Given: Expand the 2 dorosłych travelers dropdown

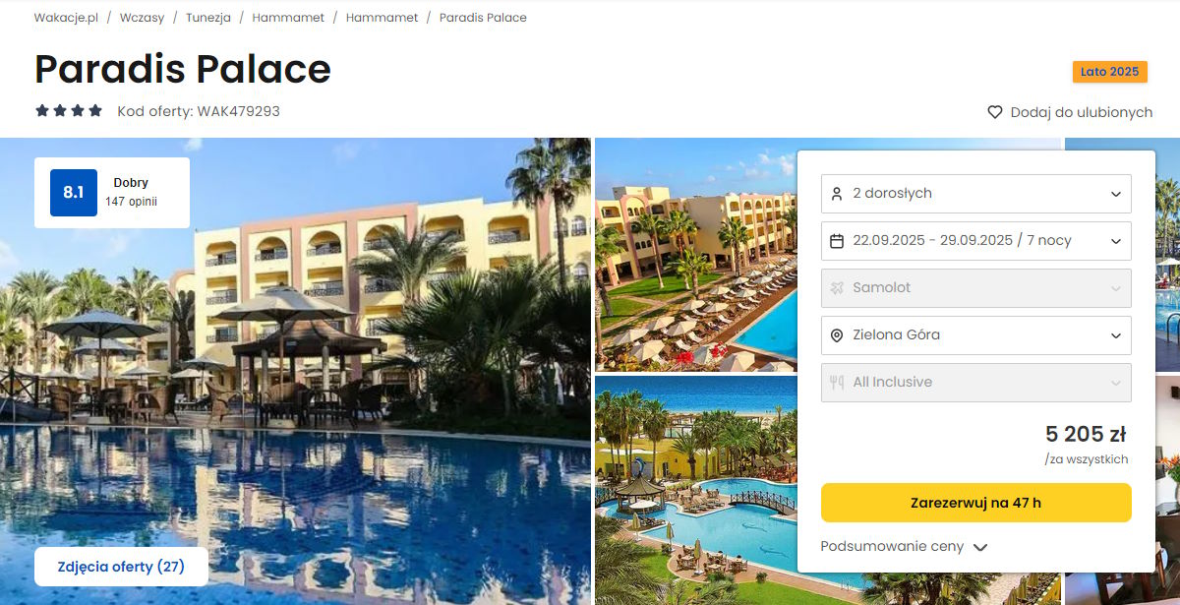Looking at the screenshot, I should click(x=976, y=194).
